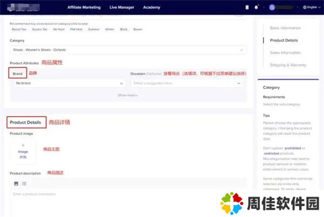The height and width of the screenshot is (217, 324).
Task: Jump to the Shipping & Warranty section
Action: click(x=288, y=65)
